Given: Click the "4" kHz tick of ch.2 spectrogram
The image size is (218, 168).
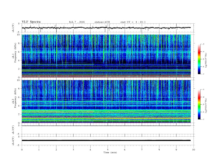Looking at the screenshot, I should (x=19, y=106).
